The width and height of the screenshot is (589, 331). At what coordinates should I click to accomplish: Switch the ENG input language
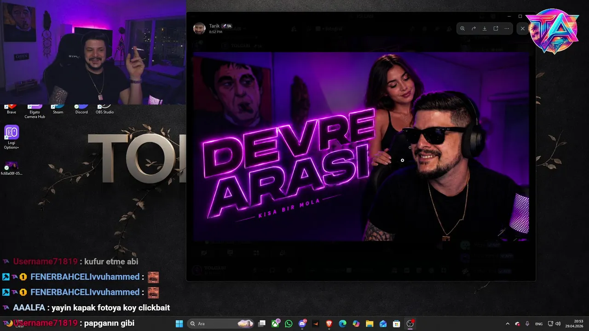coord(539,324)
